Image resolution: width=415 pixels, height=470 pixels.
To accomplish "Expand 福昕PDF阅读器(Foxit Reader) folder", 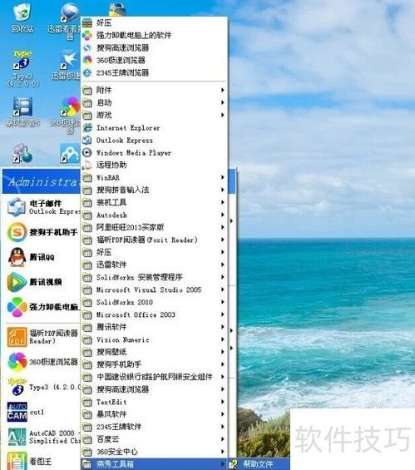I will [x=154, y=240].
